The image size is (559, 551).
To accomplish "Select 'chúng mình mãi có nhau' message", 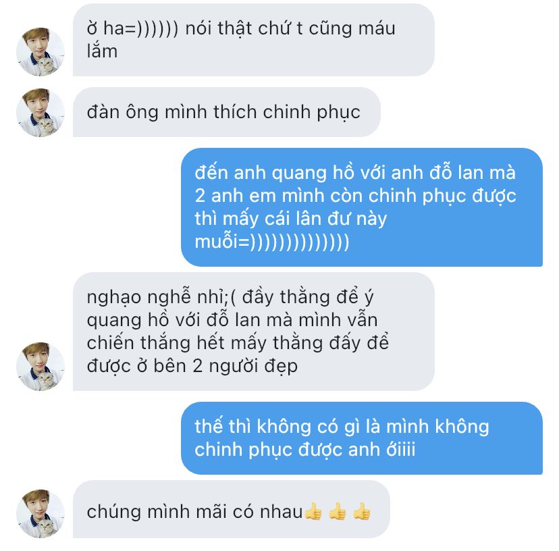I will point(232,509).
